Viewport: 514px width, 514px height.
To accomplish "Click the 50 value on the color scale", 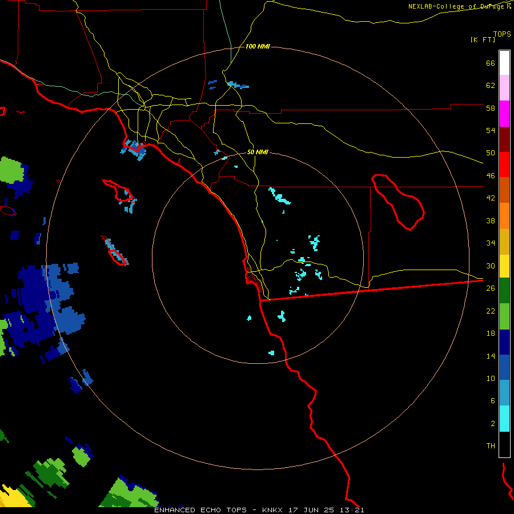I will coord(491,153).
